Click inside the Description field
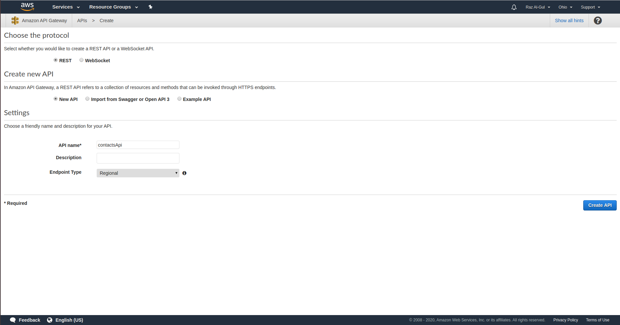620x325 pixels. [x=138, y=158]
